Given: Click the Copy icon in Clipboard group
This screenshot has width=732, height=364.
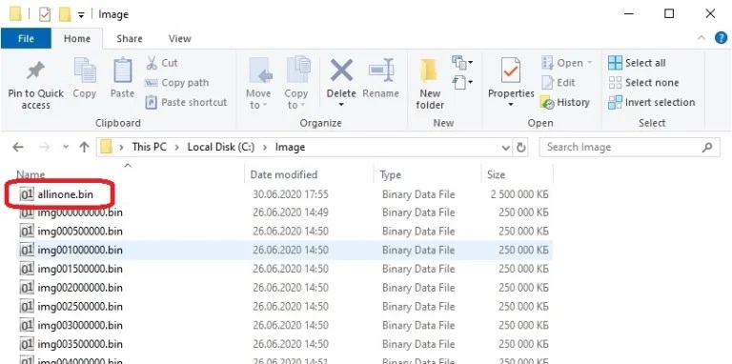Looking at the screenshot, I should click(x=85, y=71).
